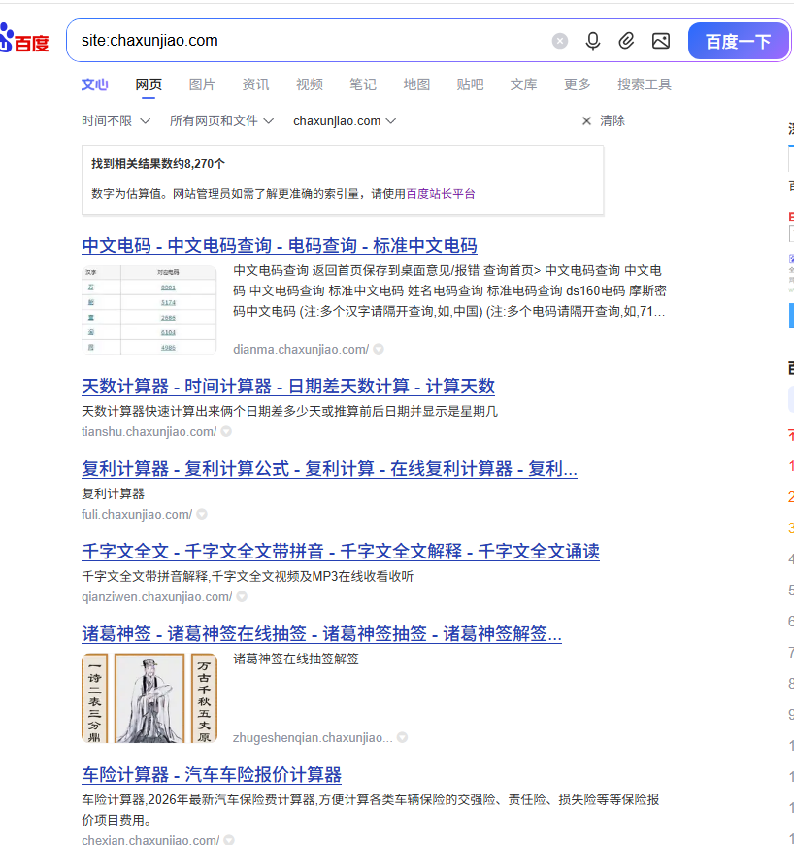Open the 诸葛神签 - 诸葛神签在线抽签 result title

point(321,633)
